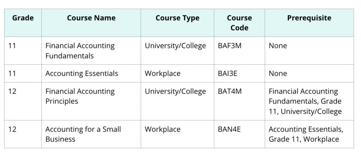This screenshot has width=361, height=153.
Task: Select the Prerequisite column header
Action: click(309, 18)
